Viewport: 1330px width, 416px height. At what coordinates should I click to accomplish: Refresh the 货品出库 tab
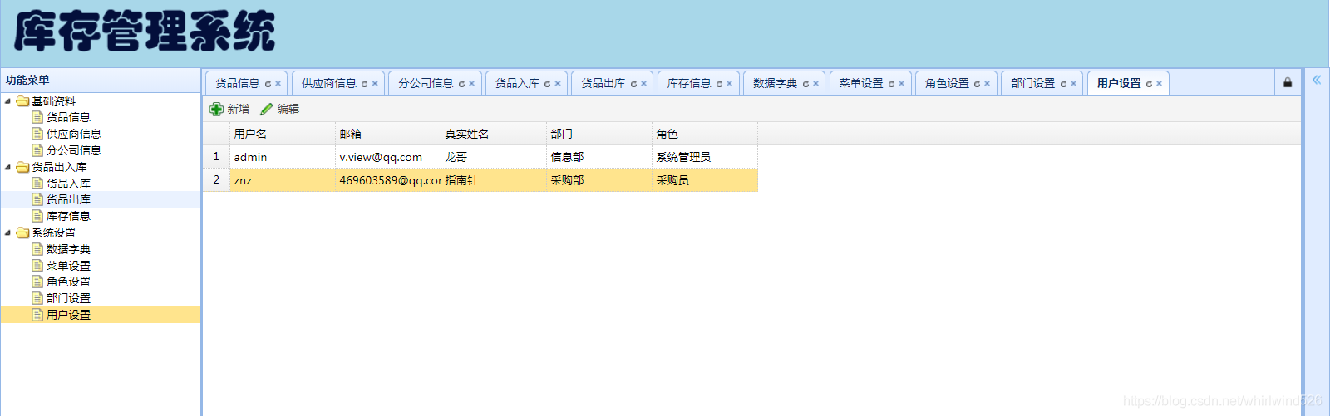click(633, 84)
